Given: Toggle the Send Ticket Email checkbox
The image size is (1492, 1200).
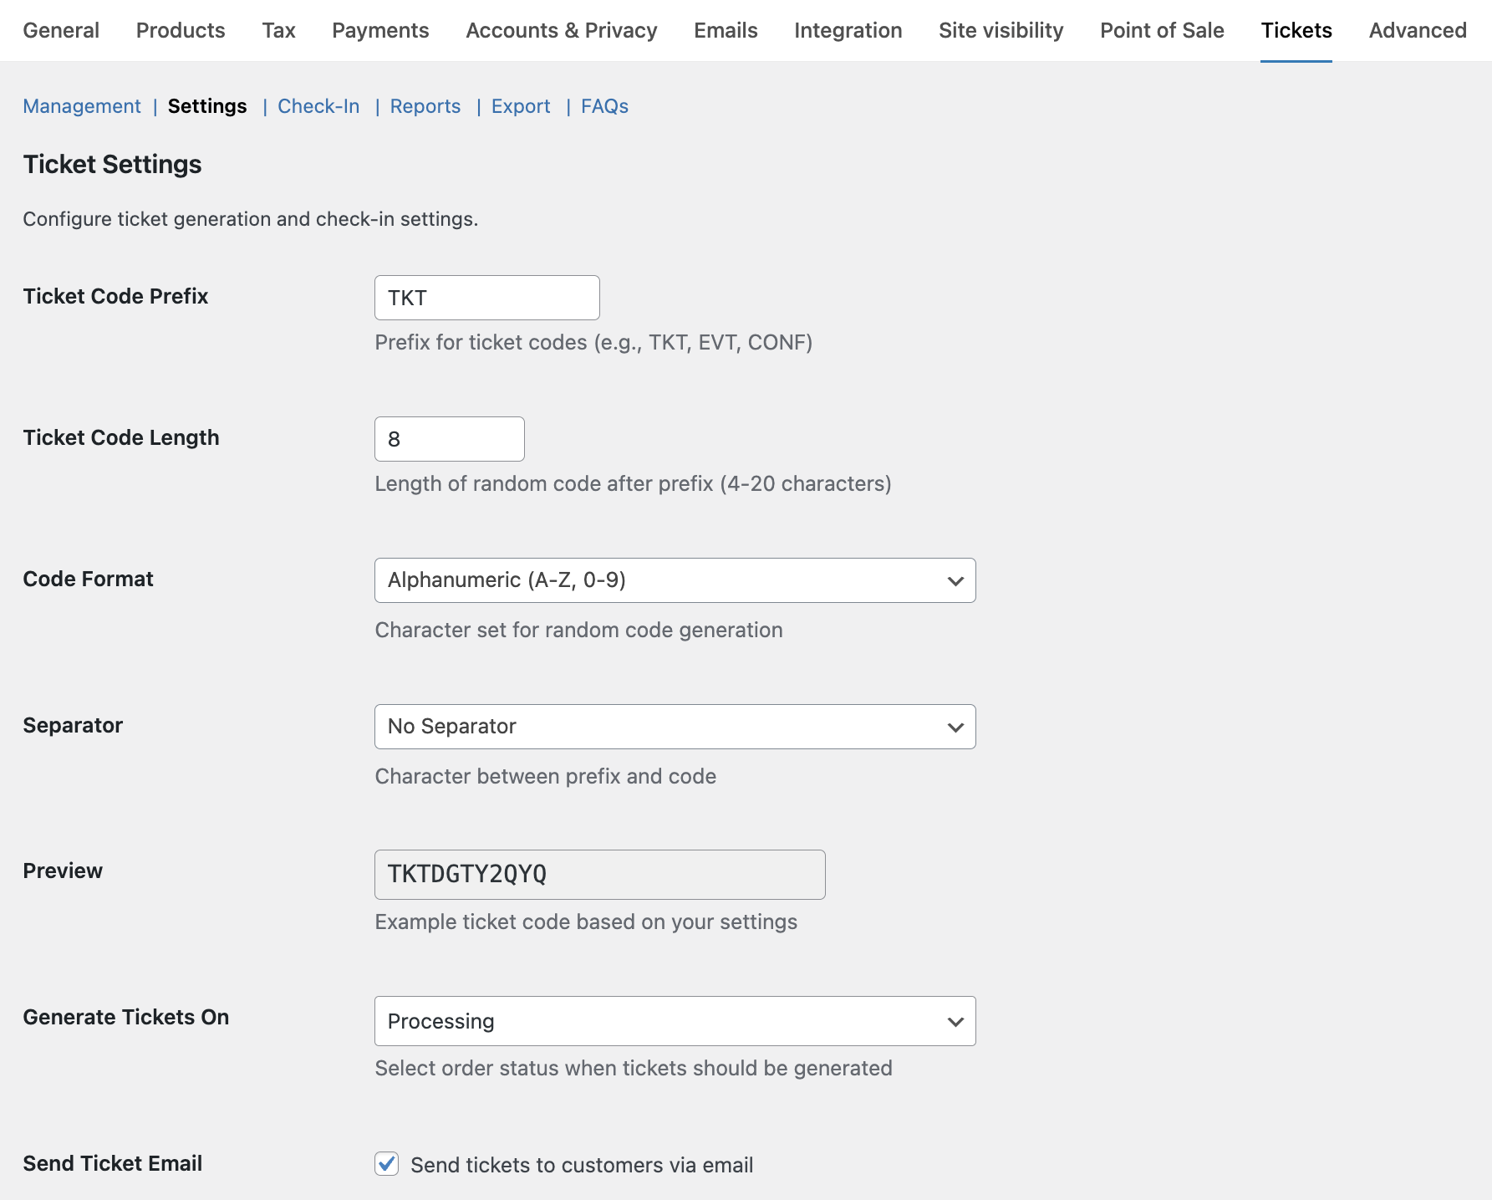Looking at the screenshot, I should pyautogui.click(x=387, y=1163).
